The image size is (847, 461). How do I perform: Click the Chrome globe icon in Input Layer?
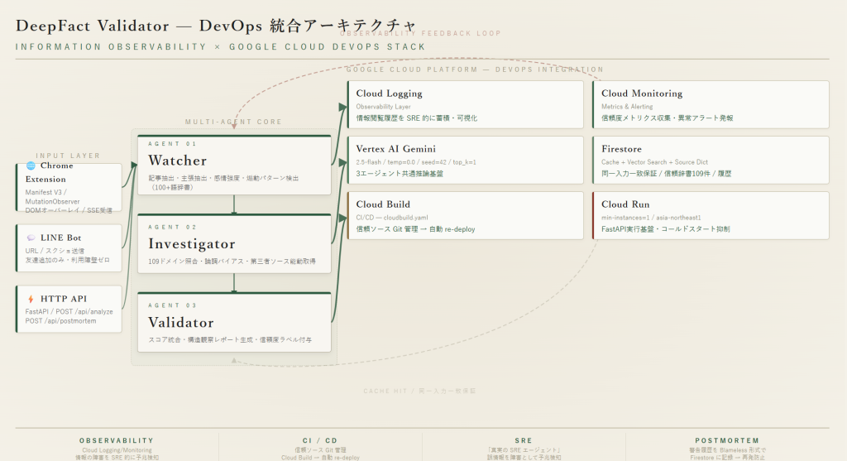31,166
